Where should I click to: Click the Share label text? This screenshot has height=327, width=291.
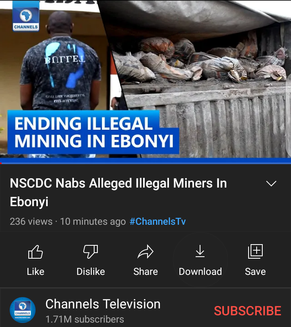(x=145, y=272)
